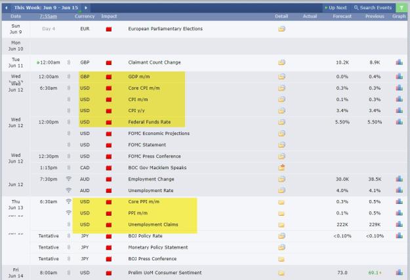Toggle alert icon for Federal Funds Rate
This screenshot has height=280, width=410.
[69, 122]
